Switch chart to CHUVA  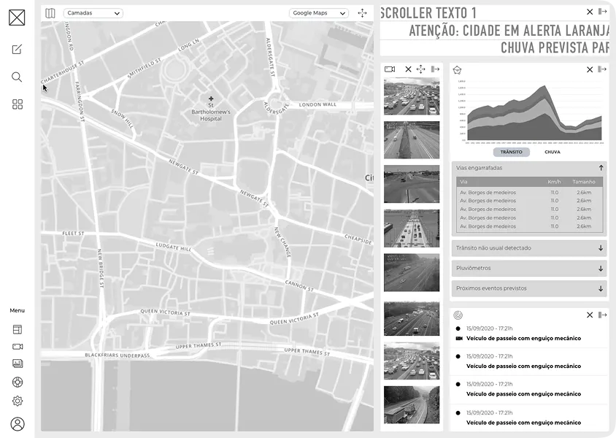pos(553,152)
